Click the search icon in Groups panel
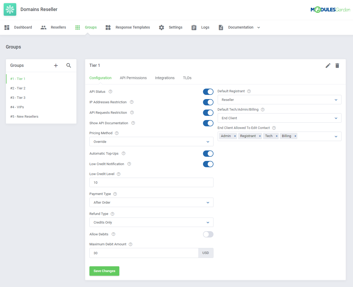The width and height of the screenshot is (353, 287). pos(69,66)
